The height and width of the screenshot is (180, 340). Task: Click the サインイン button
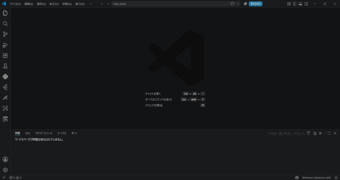click(x=255, y=4)
